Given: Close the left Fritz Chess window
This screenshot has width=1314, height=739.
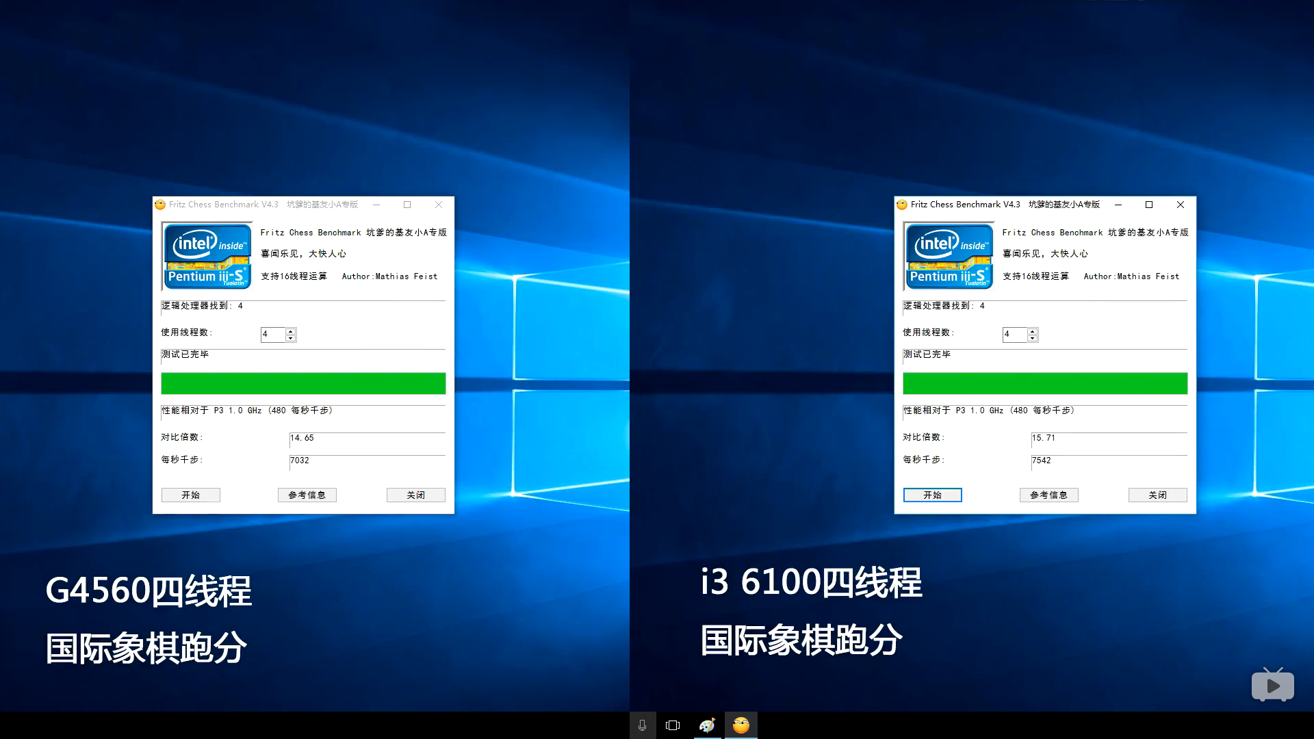Looking at the screenshot, I should click(x=439, y=205).
